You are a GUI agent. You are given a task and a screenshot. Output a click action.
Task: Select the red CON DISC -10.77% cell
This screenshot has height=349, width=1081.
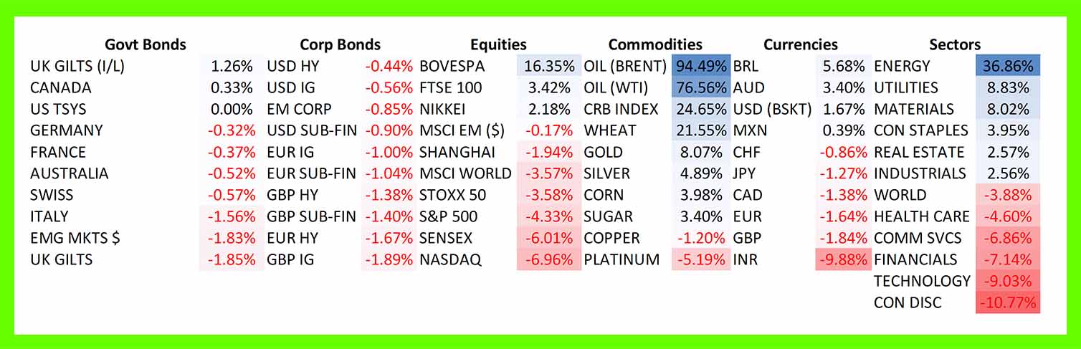click(1007, 302)
